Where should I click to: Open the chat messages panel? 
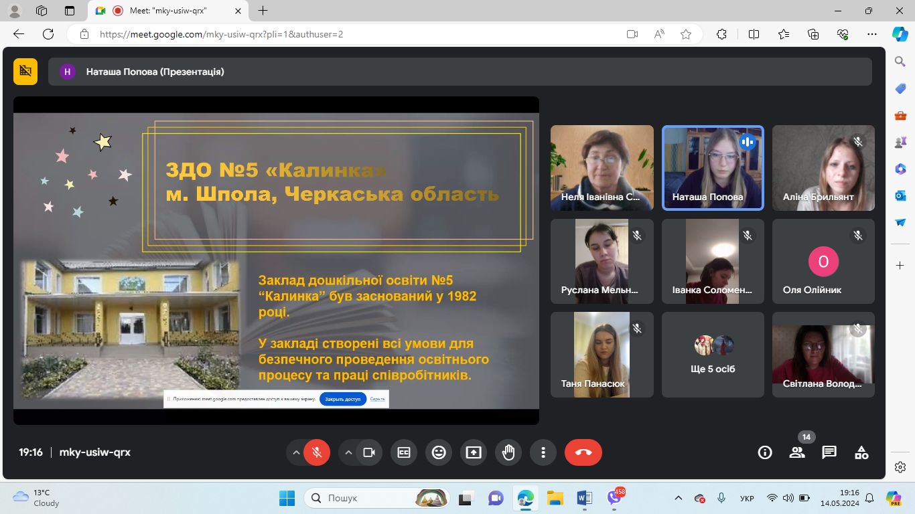829,452
